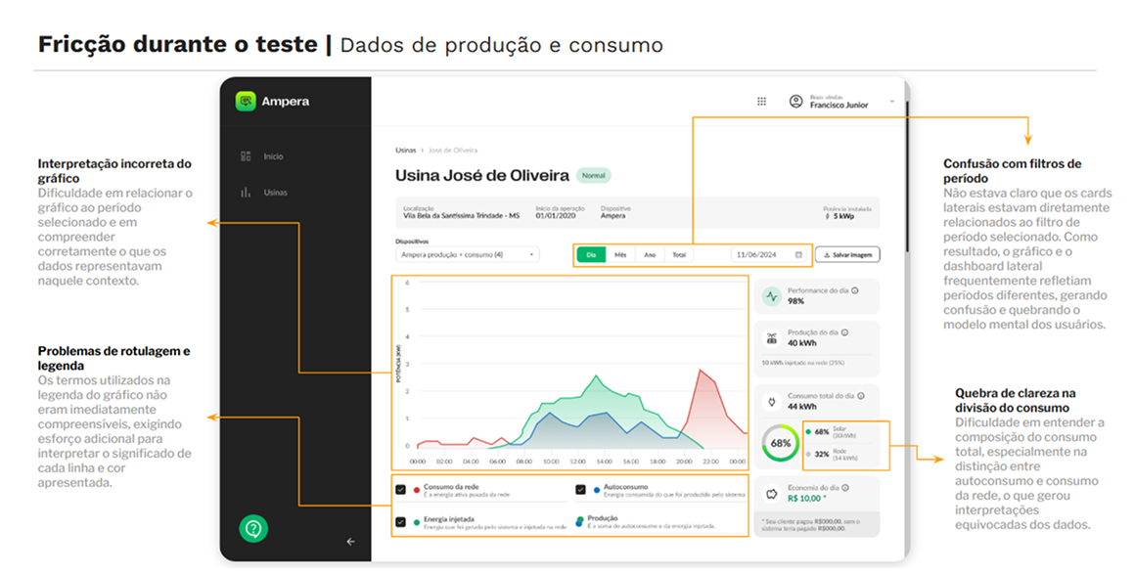Toggle the Autoconsumo checkbox
Screen dimensions: 1134x574
tap(580, 490)
